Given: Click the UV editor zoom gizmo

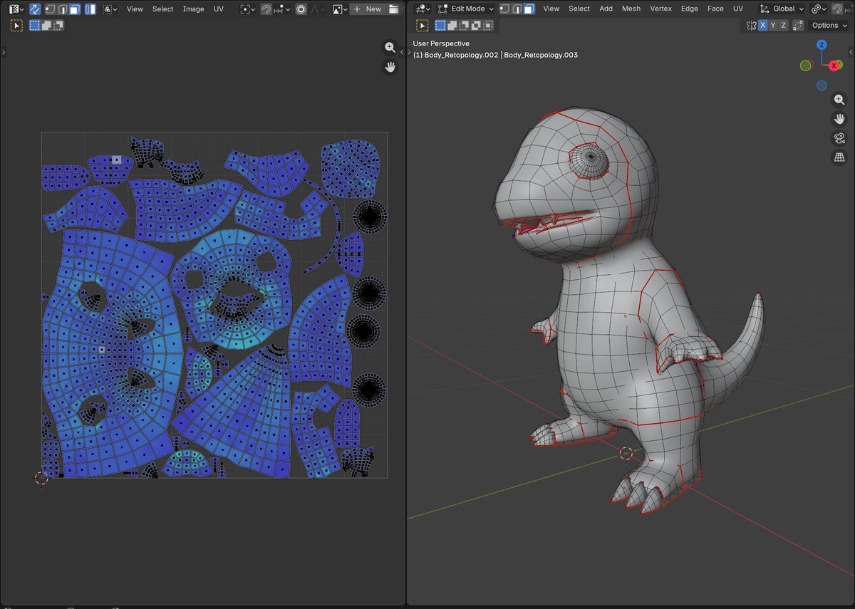Looking at the screenshot, I should 390,48.
